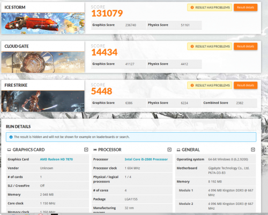Click Module 1 Kingston DDR3 value

(230, 193)
